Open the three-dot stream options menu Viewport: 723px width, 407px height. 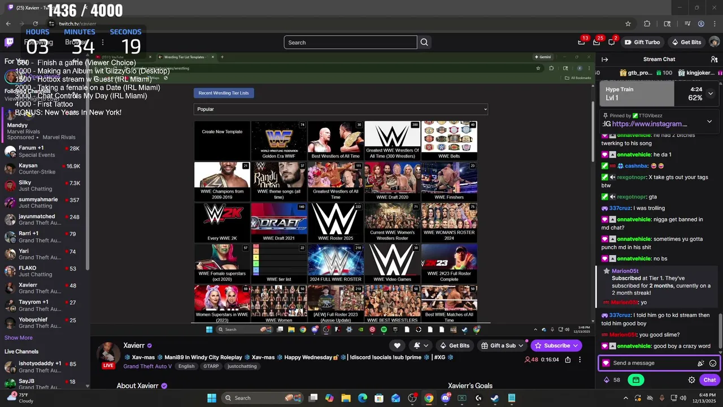tap(580, 360)
